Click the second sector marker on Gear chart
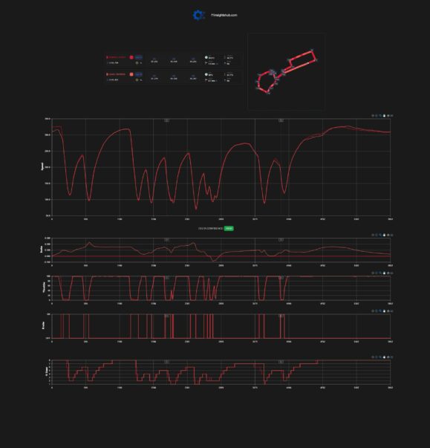 [281, 362]
